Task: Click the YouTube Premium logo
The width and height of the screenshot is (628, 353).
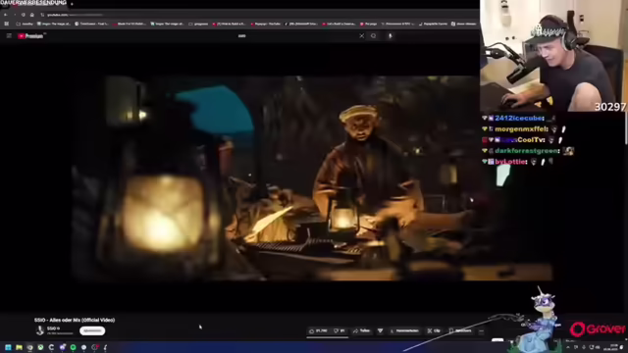Action: pyautogui.click(x=30, y=36)
